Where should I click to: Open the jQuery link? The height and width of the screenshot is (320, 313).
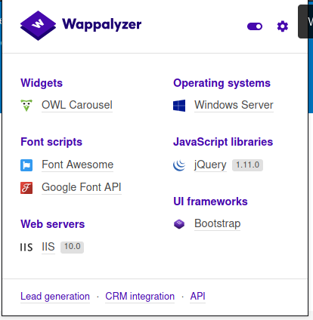[x=210, y=165]
